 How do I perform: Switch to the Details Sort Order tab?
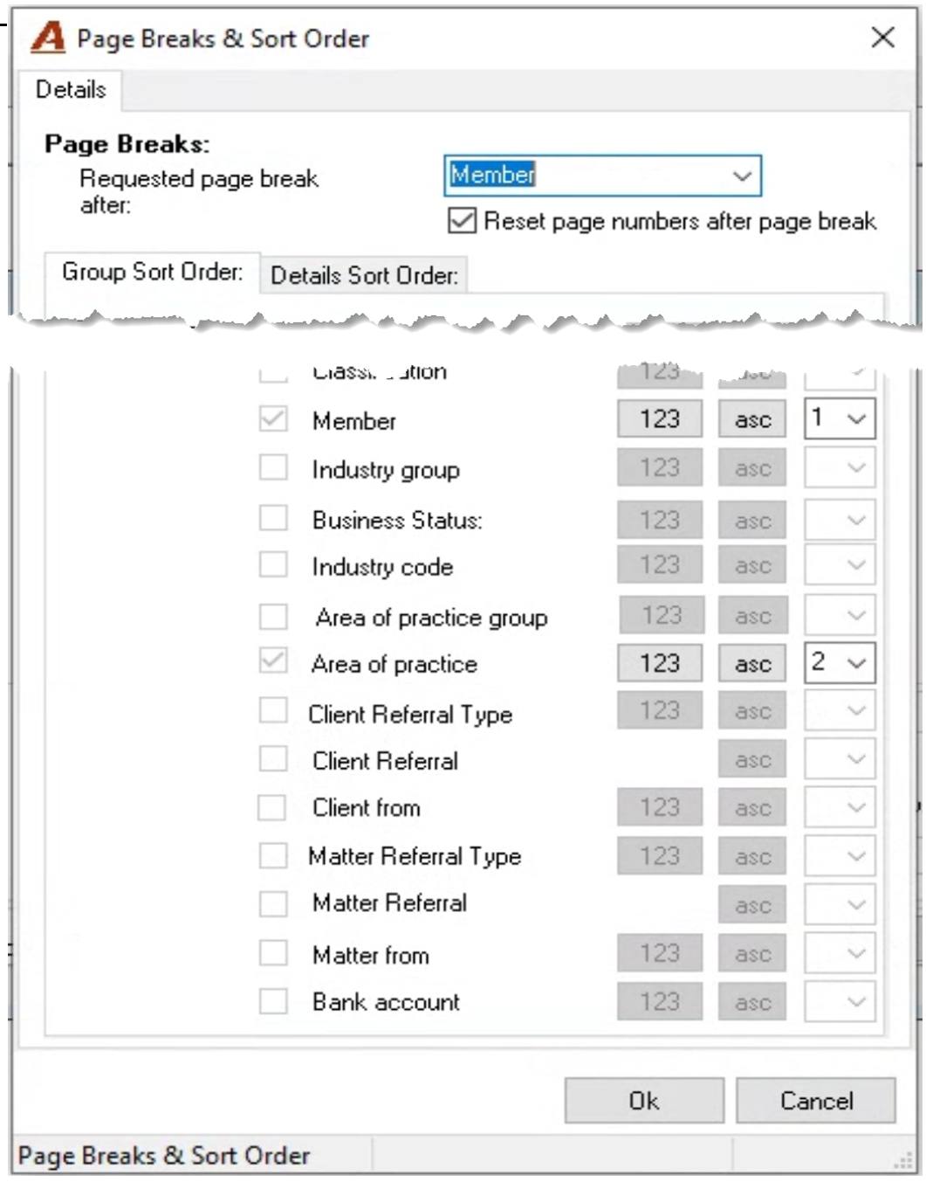click(364, 275)
